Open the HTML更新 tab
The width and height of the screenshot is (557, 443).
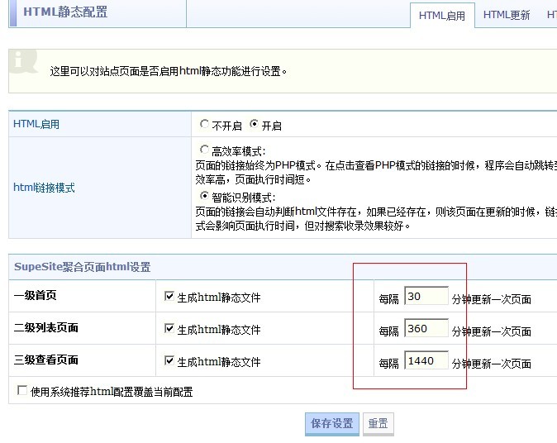click(x=507, y=15)
